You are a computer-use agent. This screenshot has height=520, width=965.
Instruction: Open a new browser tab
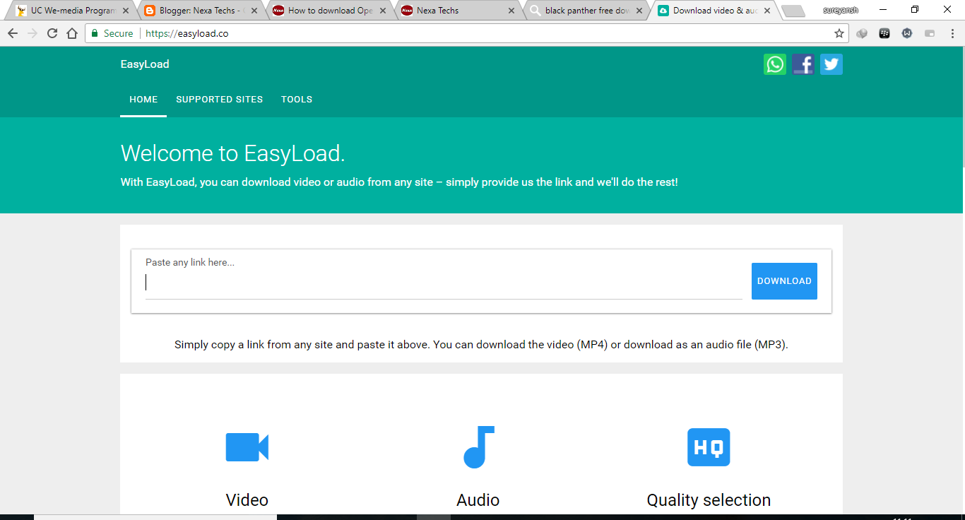[793, 11]
